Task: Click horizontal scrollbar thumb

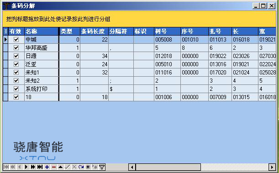Action: pos(168,167)
